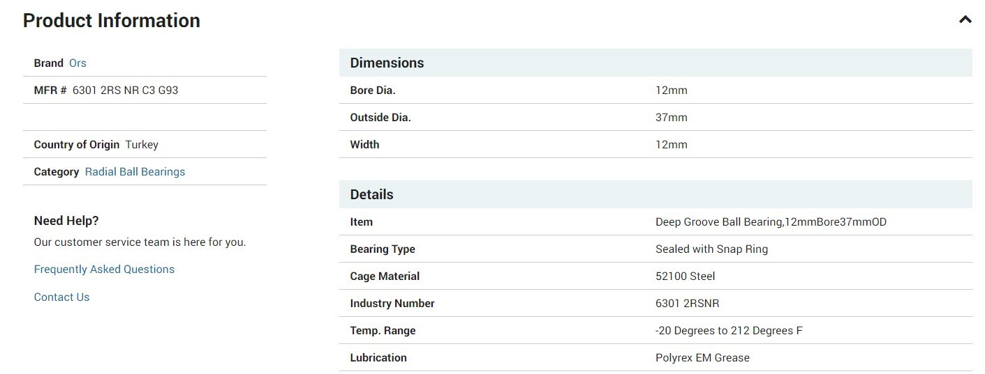This screenshot has width=985, height=374.
Task: Click the Sealed with Snap Ring value
Action: pos(711,249)
